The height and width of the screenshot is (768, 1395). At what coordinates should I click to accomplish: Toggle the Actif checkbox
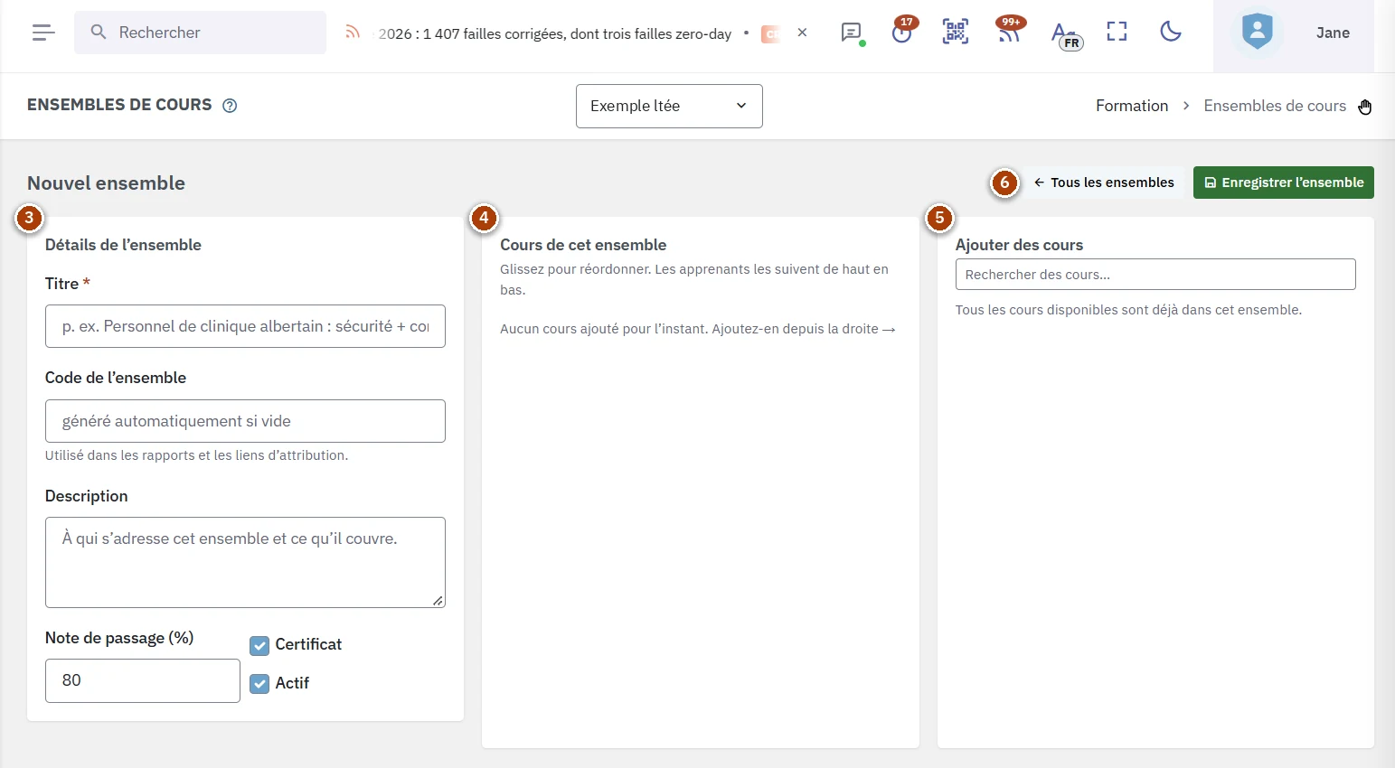pyautogui.click(x=259, y=684)
